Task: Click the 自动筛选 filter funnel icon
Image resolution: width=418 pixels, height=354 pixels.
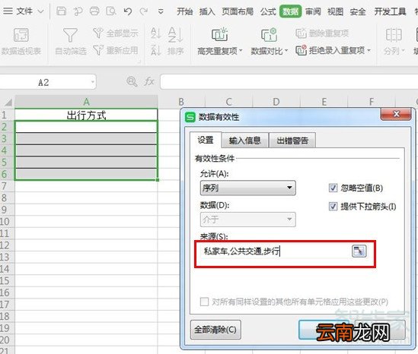Action: (x=70, y=35)
